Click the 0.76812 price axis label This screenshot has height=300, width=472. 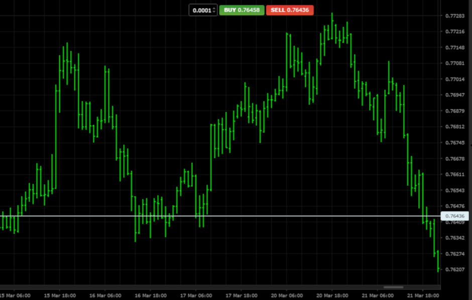point(455,127)
